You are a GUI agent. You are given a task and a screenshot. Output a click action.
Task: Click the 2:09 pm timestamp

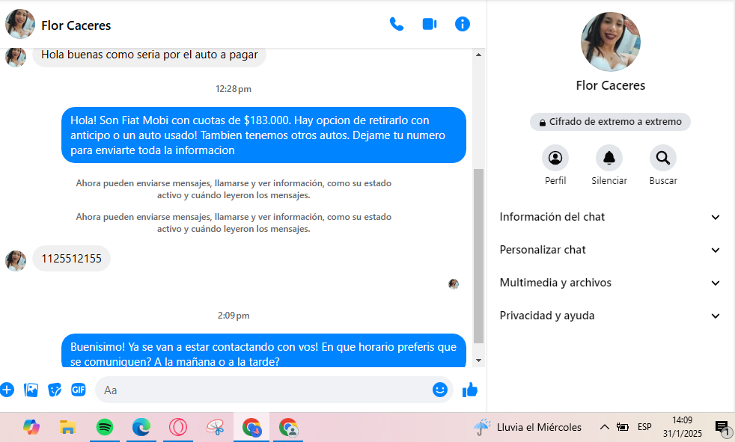(234, 316)
